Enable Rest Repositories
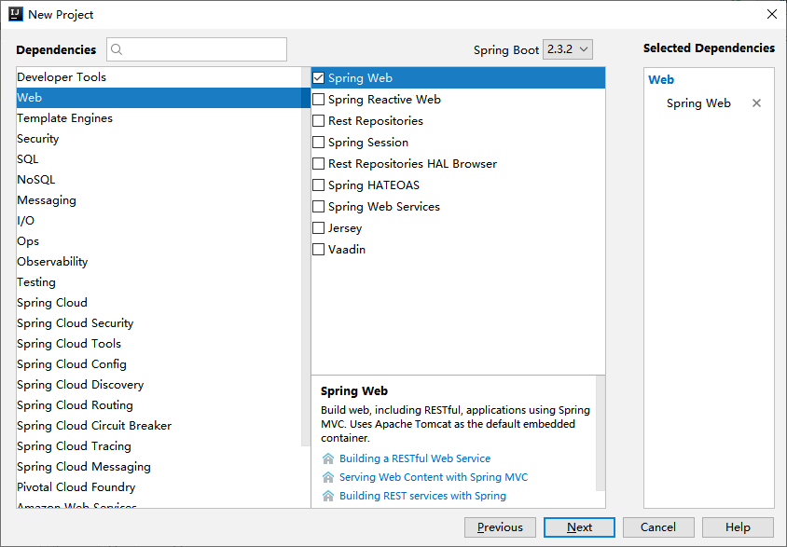This screenshot has height=547, width=787. click(318, 120)
